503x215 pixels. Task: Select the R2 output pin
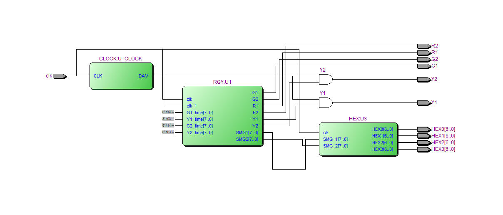424,46
